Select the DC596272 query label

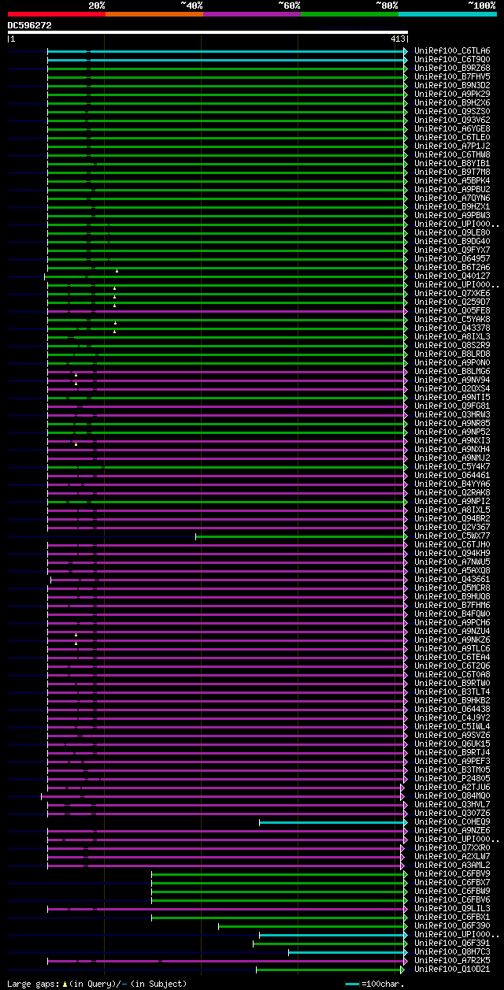coord(30,25)
